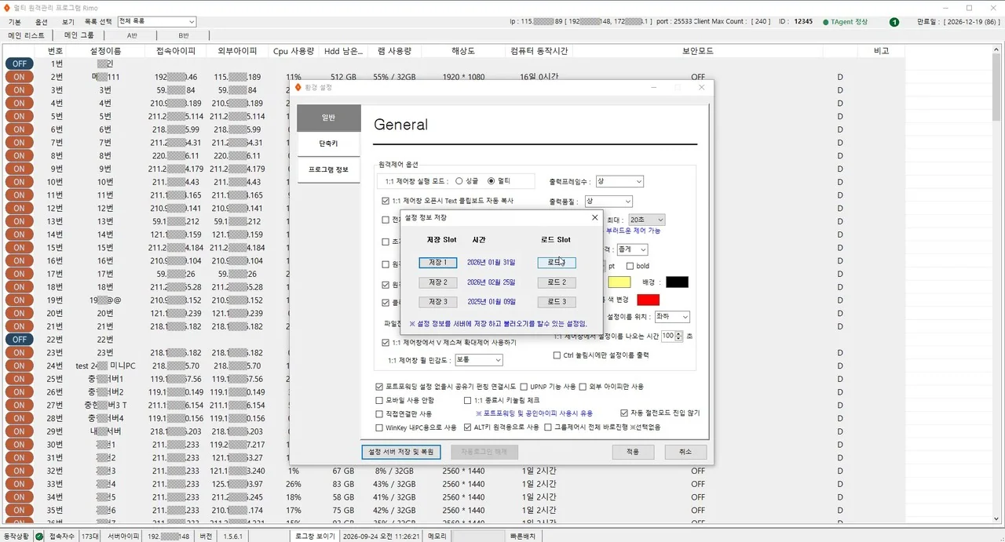This screenshot has height=542, width=1005.
Task: Click the ON badge for row 33번
Action: (x=18, y=483)
